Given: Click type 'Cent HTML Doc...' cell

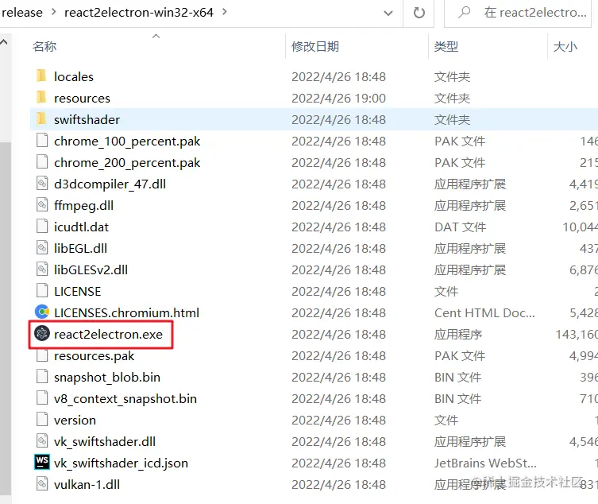Looking at the screenshot, I should click(x=484, y=312).
